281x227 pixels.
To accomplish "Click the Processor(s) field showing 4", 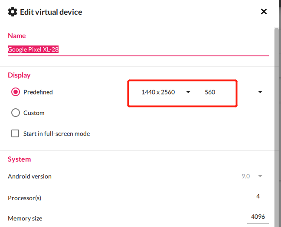I will tap(258, 197).
